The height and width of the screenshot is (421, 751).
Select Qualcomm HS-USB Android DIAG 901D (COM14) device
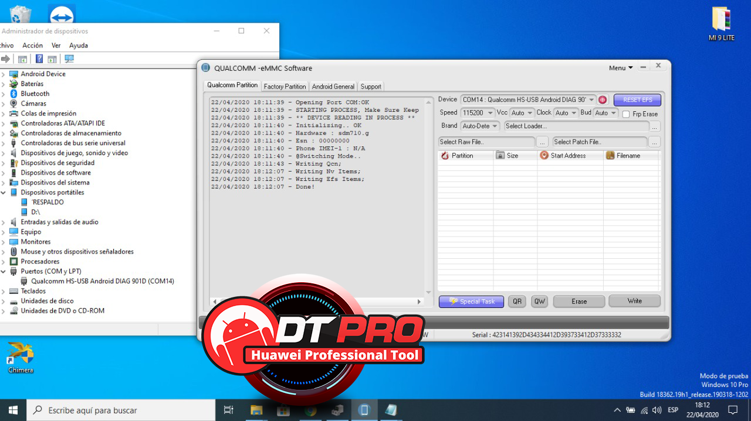click(x=103, y=281)
